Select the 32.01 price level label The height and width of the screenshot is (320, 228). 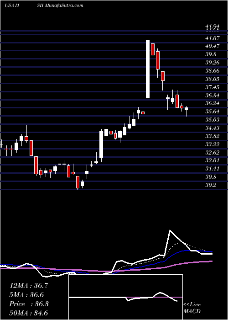(x=212, y=160)
